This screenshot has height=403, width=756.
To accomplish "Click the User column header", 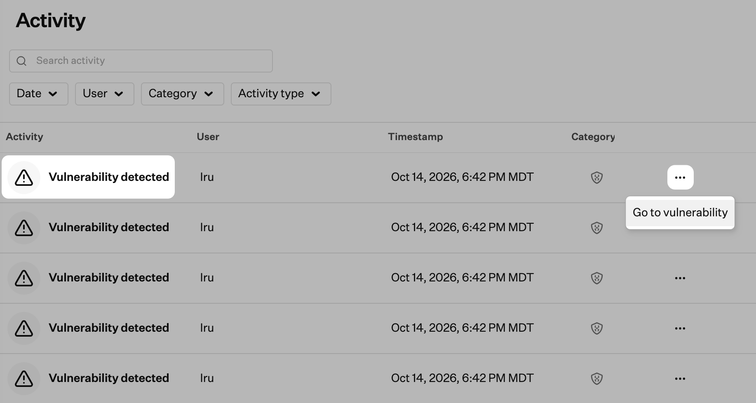I will [208, 137].
